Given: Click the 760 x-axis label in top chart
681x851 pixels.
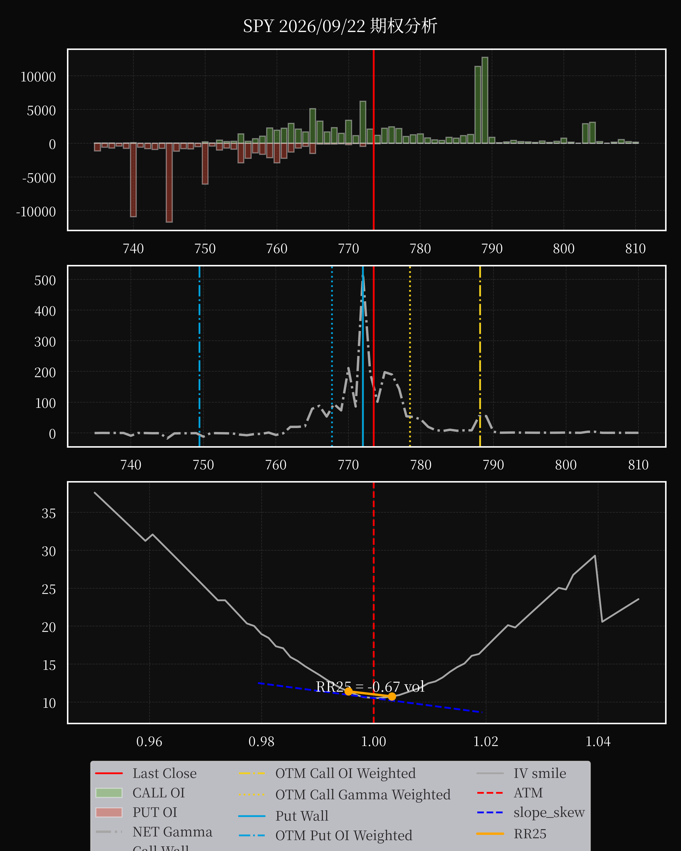Looking at the screenshot, I should [x=277, y=249].
